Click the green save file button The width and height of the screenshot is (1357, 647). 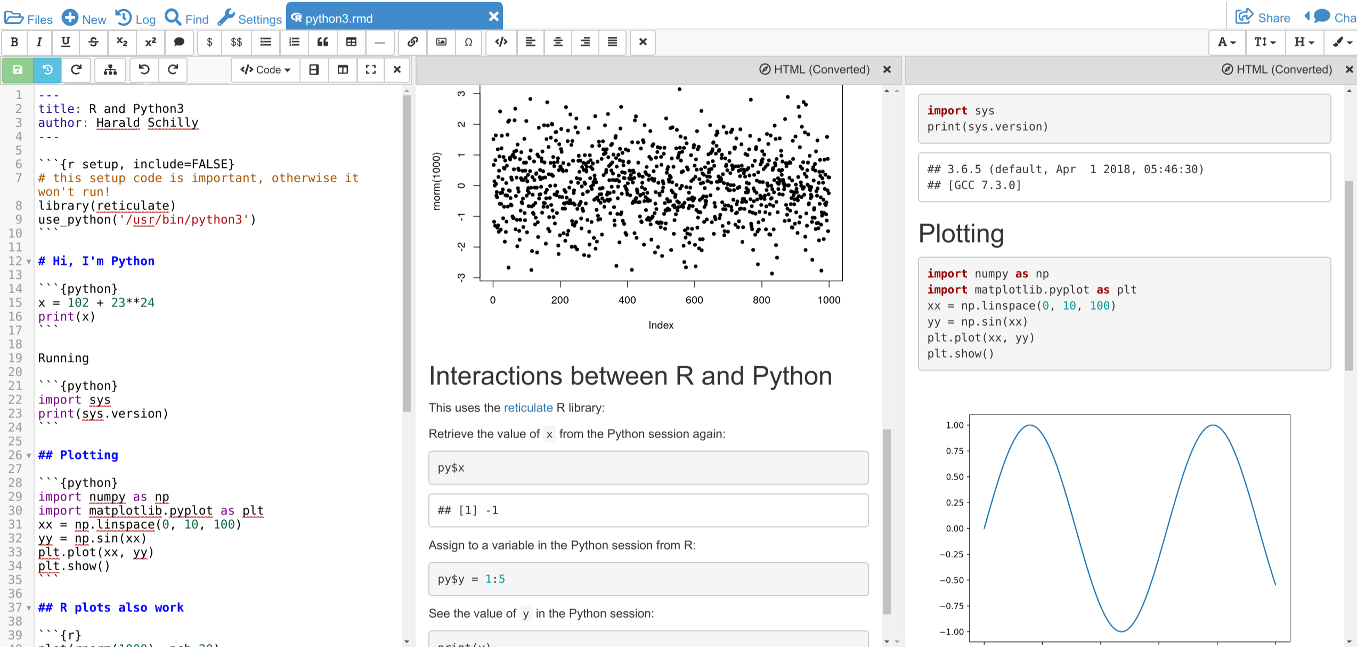coord(18,70)
